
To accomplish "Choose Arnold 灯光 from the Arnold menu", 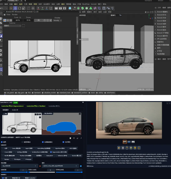I will point(161,15).
